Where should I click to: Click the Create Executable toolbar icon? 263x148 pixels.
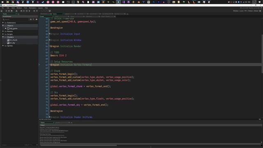pyautogui.click(x=16, y=11)
